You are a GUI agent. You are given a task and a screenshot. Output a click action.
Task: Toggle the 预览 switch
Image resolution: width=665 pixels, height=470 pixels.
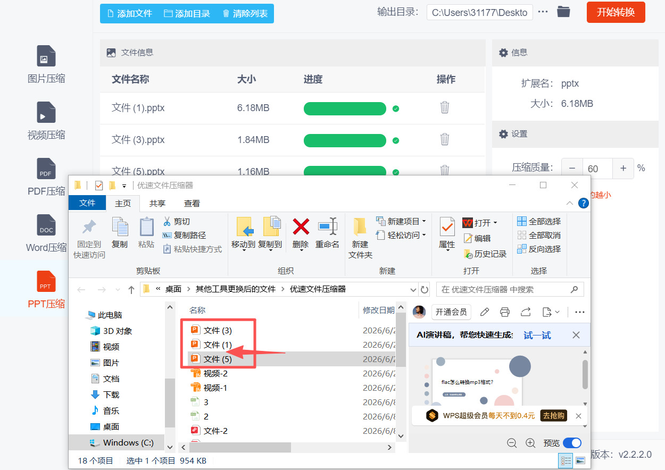coord(572,443)
